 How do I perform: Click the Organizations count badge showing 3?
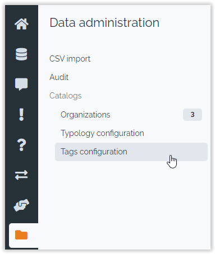193,115
